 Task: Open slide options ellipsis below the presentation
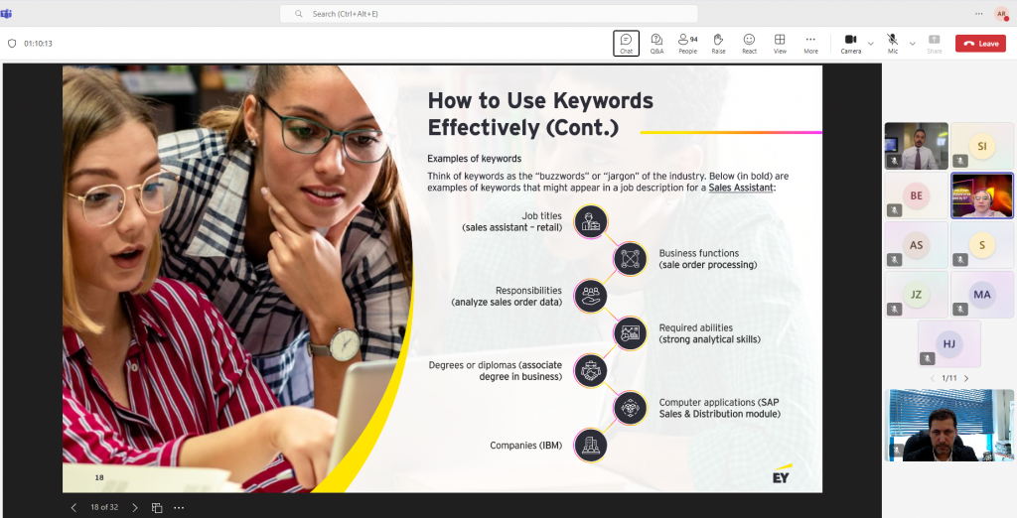click(179, 507)
